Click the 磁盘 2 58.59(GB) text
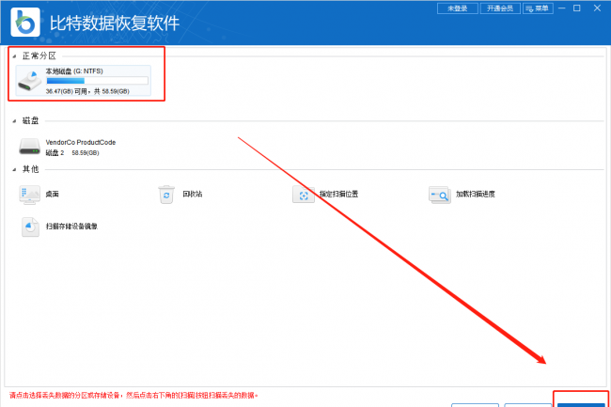The height and width of the screenshot is (407, 611). tap(72, 152)
